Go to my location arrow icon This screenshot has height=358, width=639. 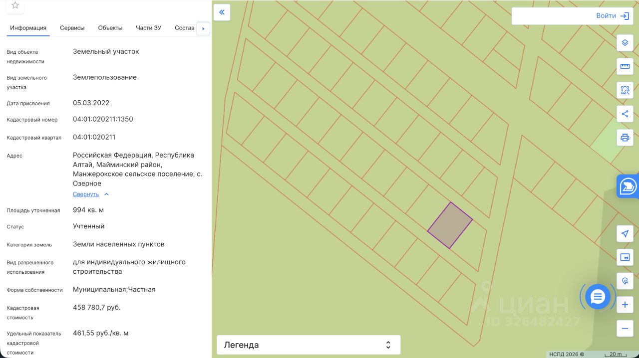(x=625, y=234)
